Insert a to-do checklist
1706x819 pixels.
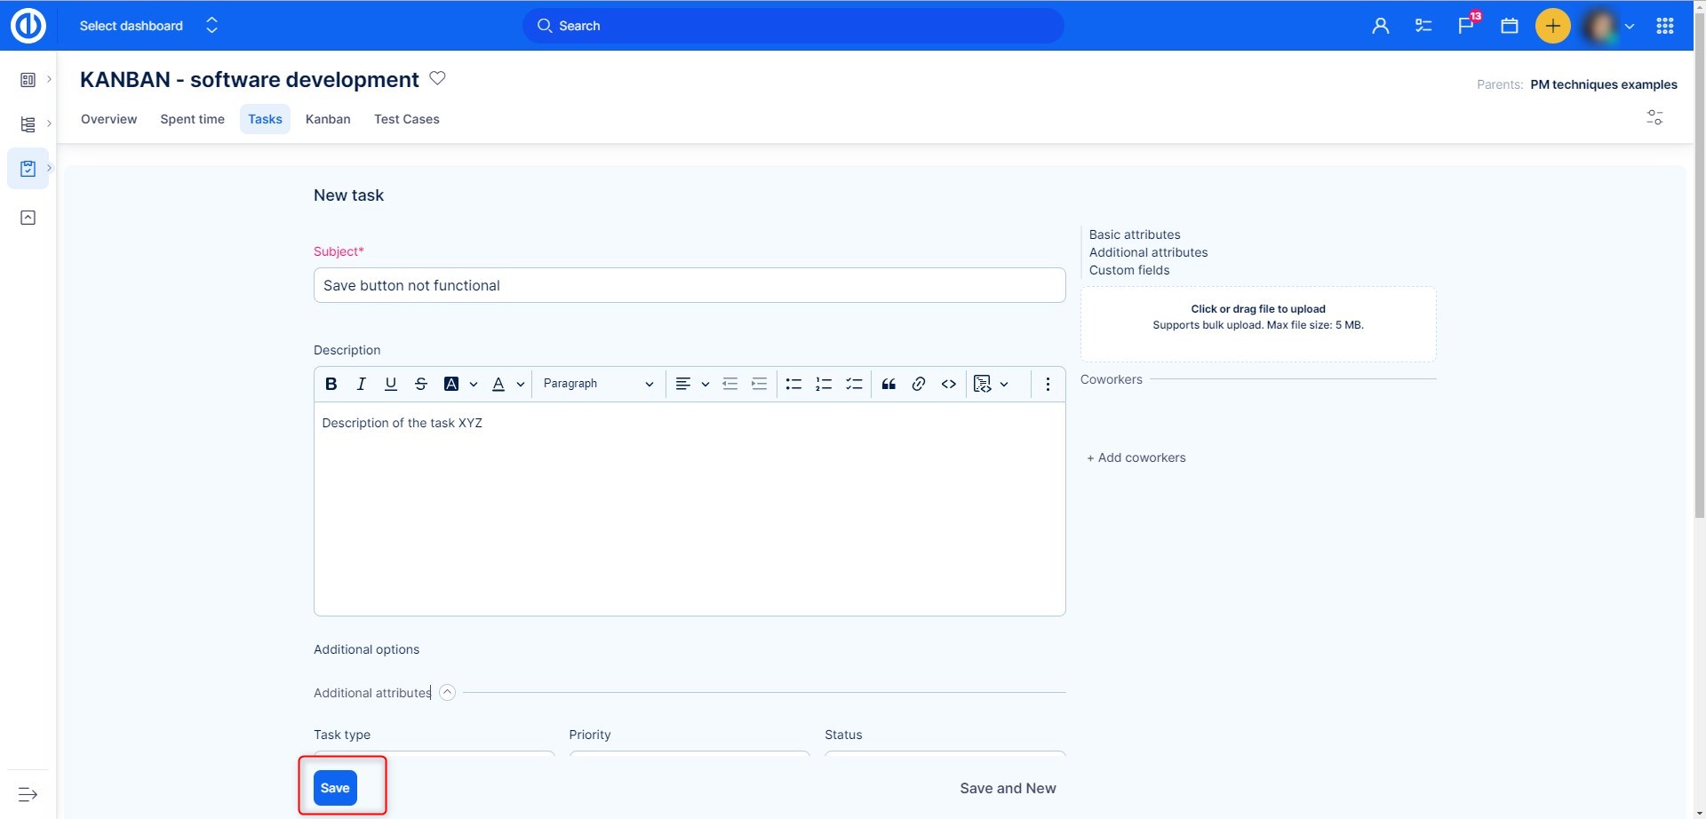(854, 384)
